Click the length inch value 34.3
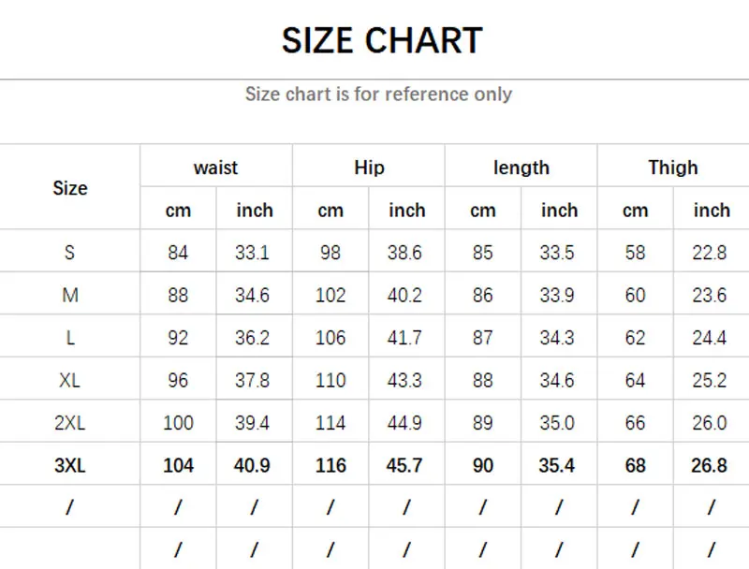This screenshot has width=749, height=569. pos(557,338)
